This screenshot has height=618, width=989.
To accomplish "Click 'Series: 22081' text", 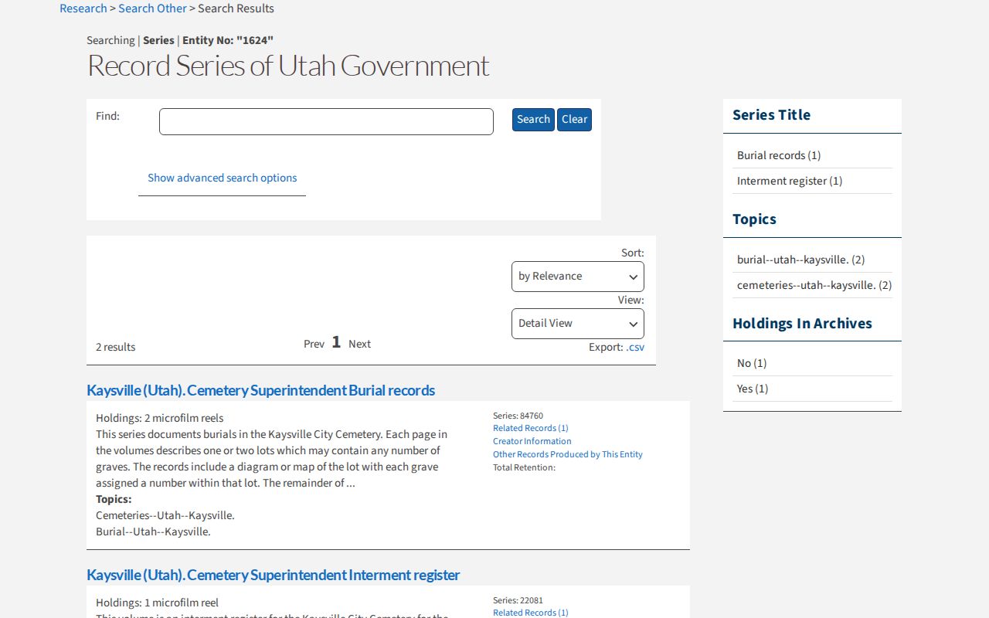I will click(x=518, y=600).
